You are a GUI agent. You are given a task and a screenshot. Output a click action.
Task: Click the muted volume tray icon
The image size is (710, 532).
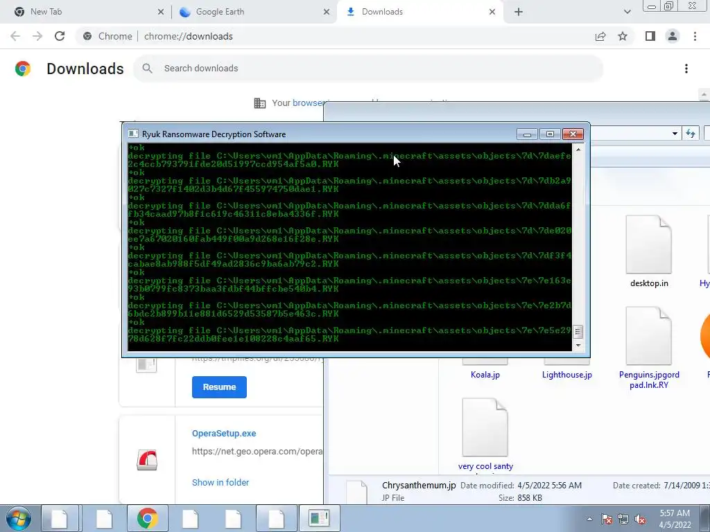click(640, 519)
